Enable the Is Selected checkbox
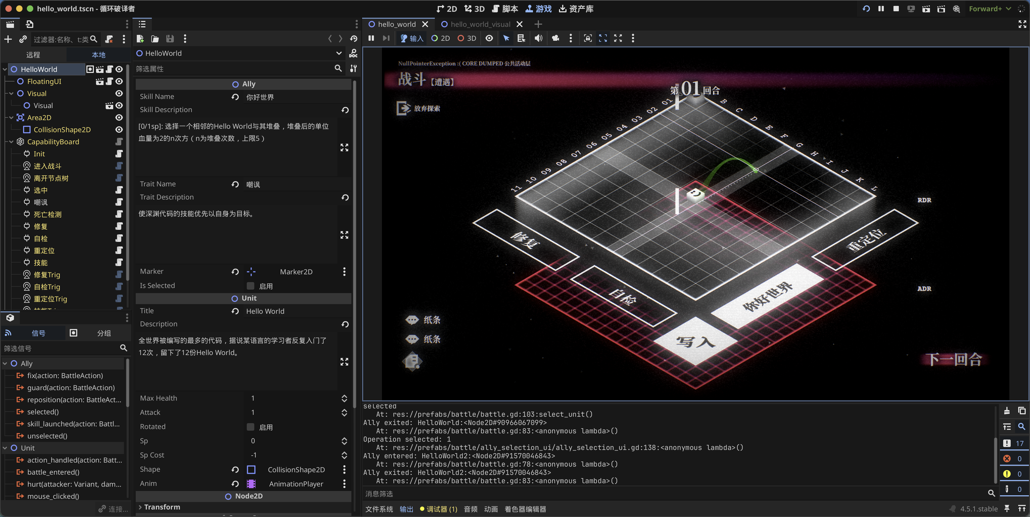 (x=251, y=286)
